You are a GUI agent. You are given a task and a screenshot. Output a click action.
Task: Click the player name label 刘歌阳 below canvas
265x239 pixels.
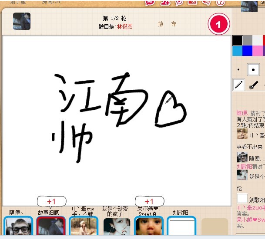coord(180,213)
